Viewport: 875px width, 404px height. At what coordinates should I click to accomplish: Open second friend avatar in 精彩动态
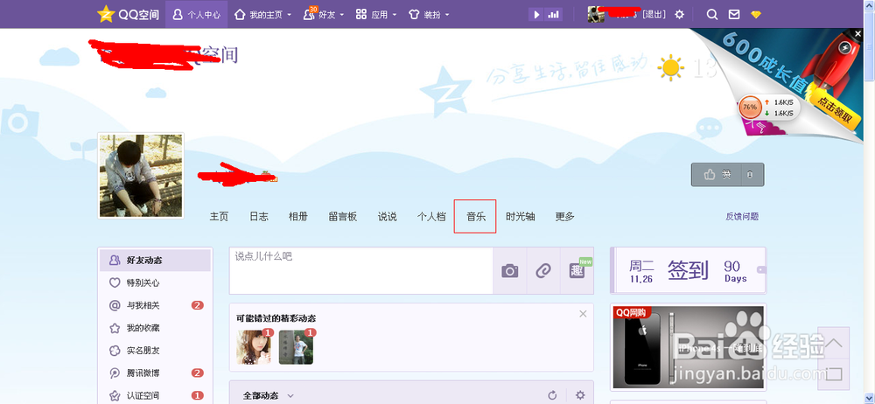296,347
